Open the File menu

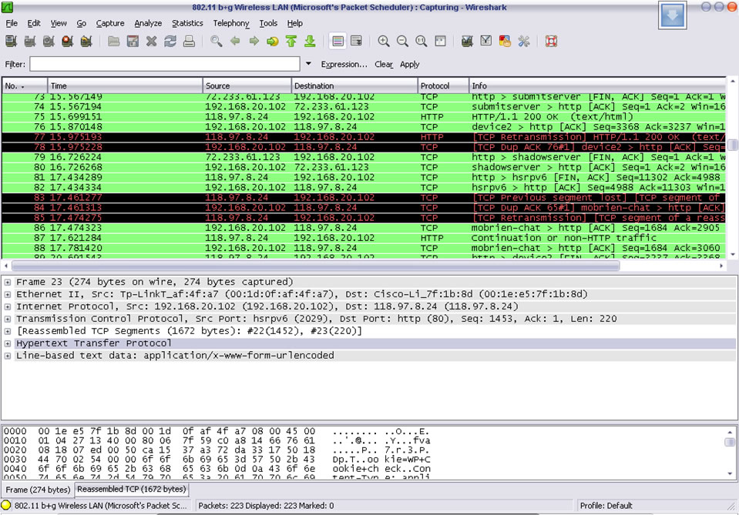pyautogui.click(x=12, y=23)
